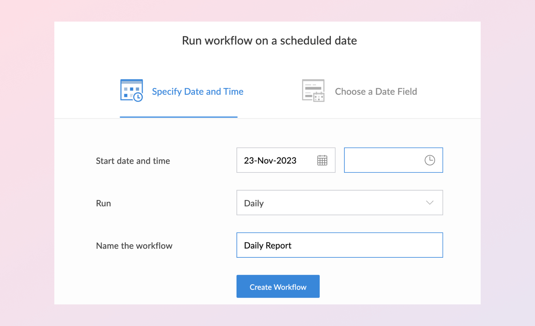This screenshot has height=326, width=535.
Task: Click the blank white area between the two tabs
Action: pyautogui.click(x=272, y=92)
